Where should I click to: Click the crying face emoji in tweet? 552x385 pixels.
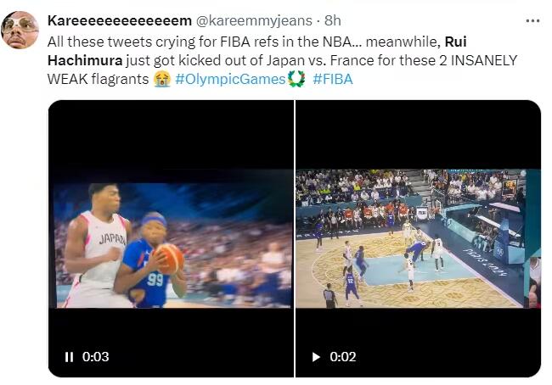point(162,79)
